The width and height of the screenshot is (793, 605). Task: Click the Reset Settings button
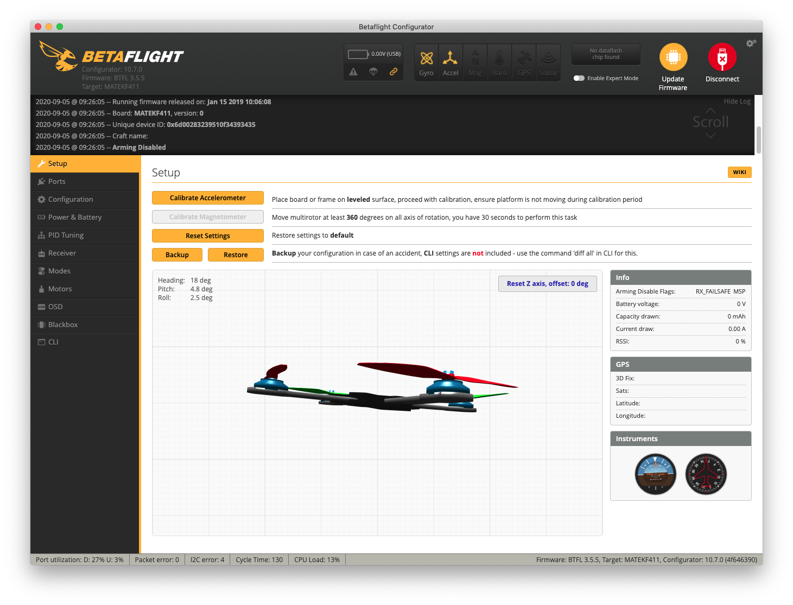[x=208, y=236]
